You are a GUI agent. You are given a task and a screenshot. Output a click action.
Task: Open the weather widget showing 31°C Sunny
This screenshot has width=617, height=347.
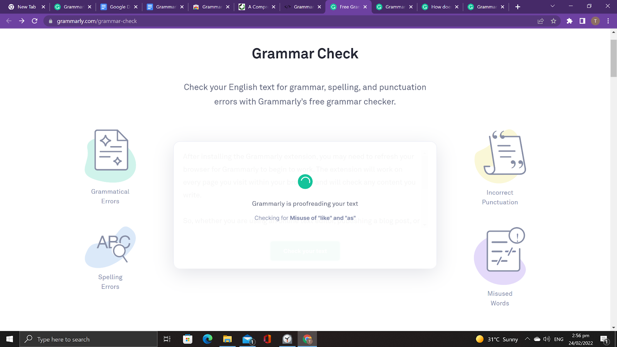point(497,339)
